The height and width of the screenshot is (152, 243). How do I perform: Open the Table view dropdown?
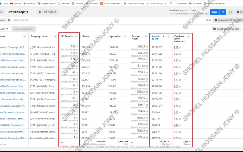click(x=5, y=29)
